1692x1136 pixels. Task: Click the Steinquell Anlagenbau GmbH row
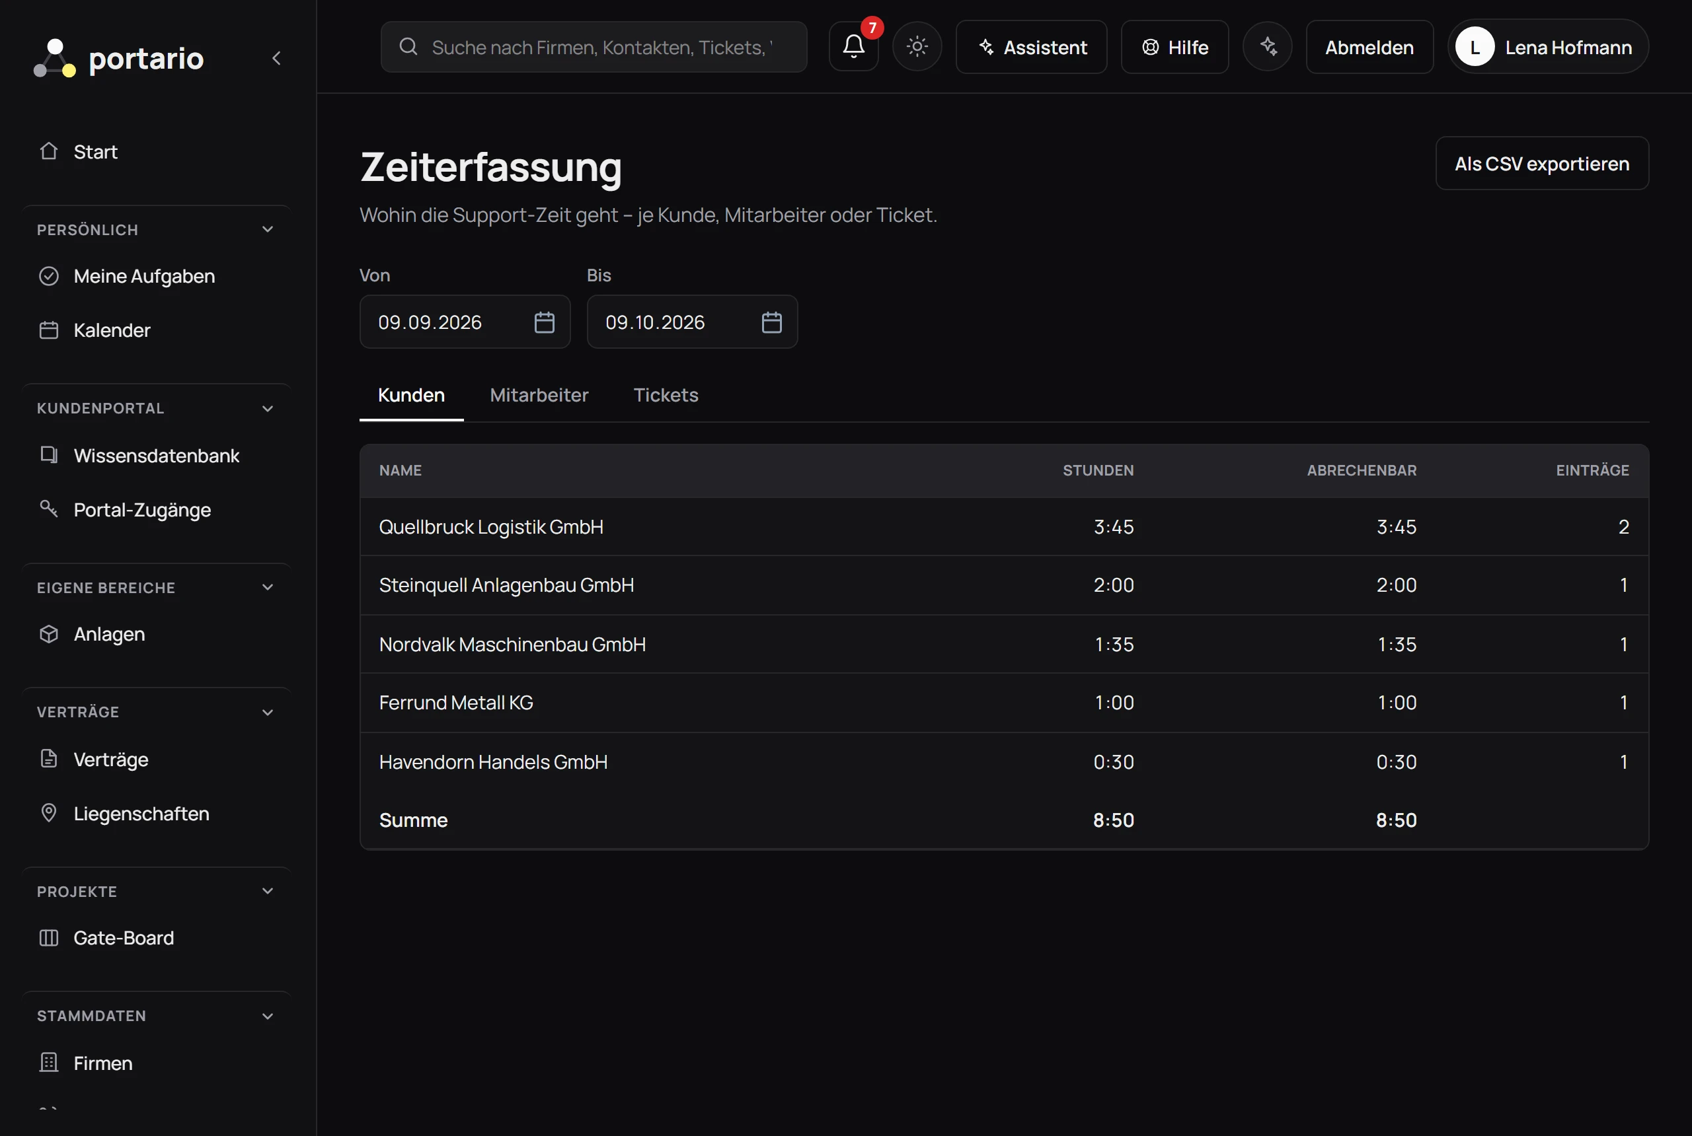(x=1004, y=585)
